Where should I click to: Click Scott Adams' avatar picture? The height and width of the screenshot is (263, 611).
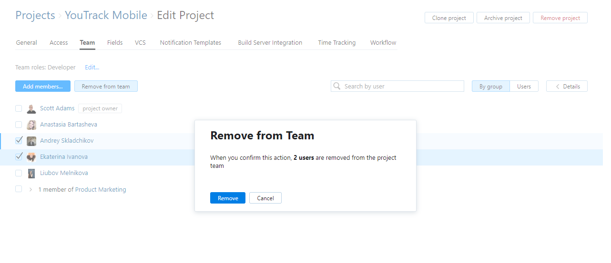31,109
